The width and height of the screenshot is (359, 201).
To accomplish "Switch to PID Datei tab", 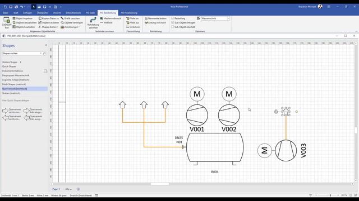I will (x=90, y=13).
